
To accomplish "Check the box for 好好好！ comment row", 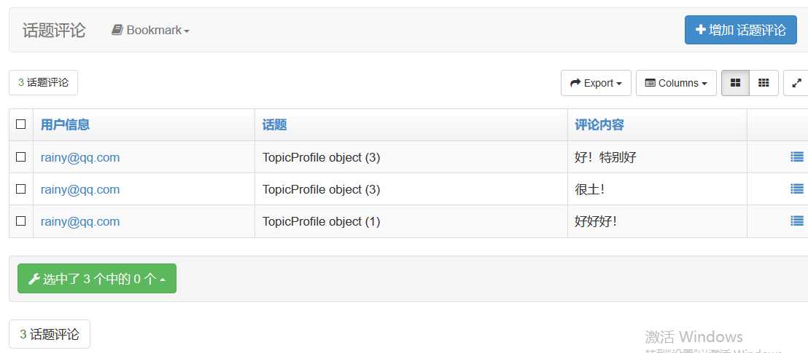I will [x=20, y=221].
